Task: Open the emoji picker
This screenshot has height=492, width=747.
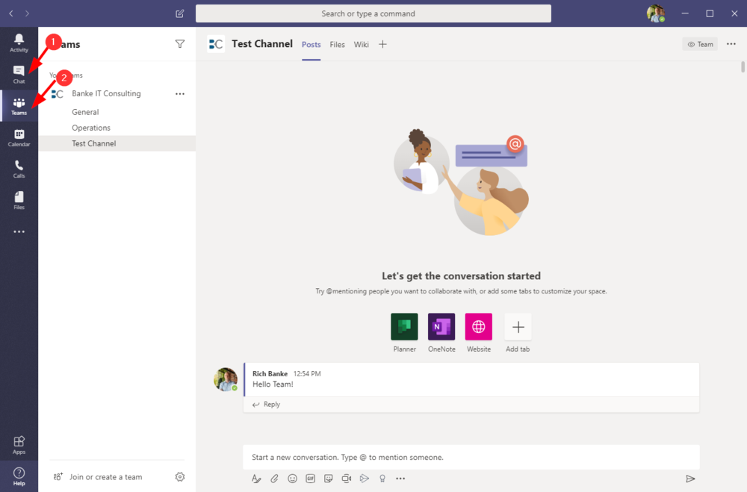Action: [x=293, y=479]
